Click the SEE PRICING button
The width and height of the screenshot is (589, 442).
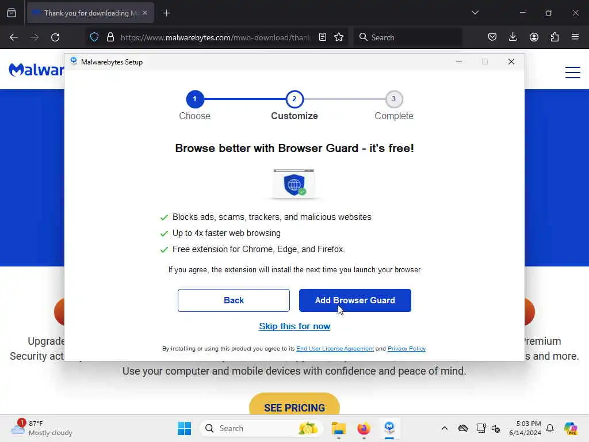click(x=294, y=405)
